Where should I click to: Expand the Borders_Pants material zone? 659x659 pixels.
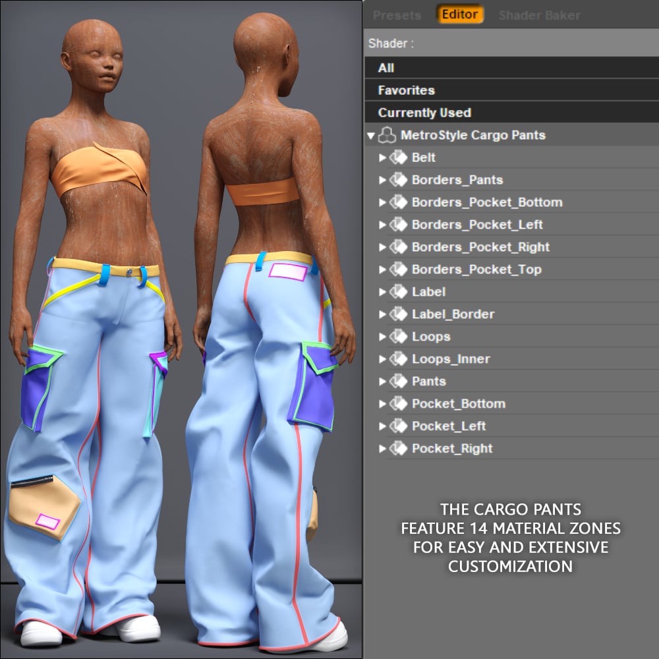point(382,180)
